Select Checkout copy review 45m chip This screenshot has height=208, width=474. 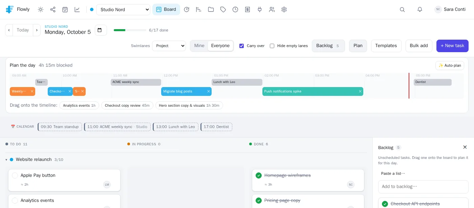coord(127,105)
